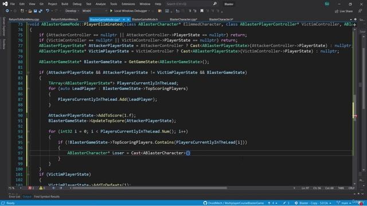
Task: Click the Save All icon
Action: coord(41,11)
